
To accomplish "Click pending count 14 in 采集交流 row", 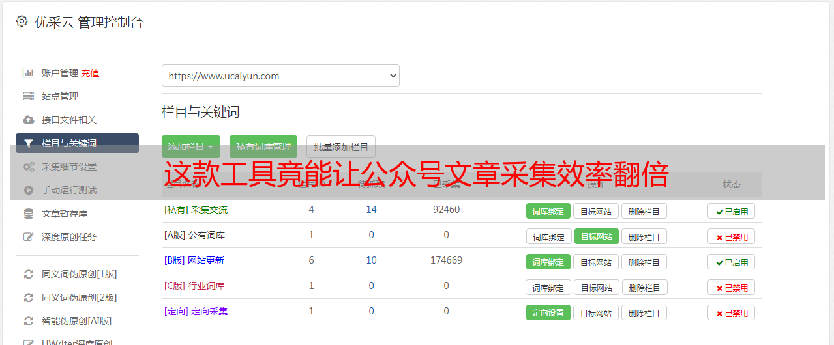I will [371, 210].
